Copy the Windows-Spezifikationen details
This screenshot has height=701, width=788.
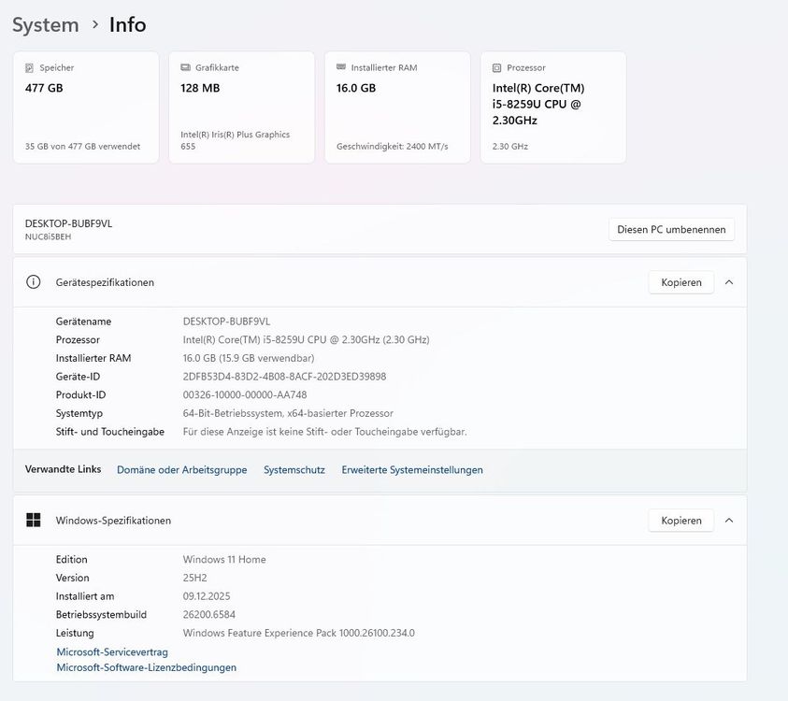[681, 521]
